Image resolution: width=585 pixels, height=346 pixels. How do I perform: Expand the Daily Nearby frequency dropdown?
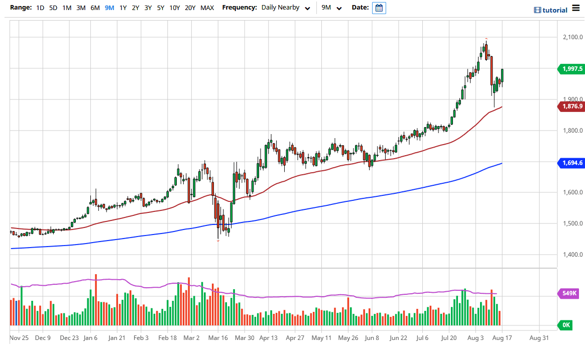point(286,8)
